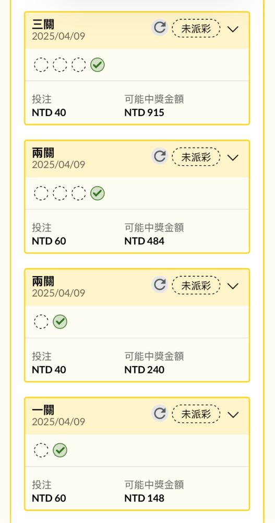
Task: Select dashed circle in NTD 240 card
Action: click(41, 322)
